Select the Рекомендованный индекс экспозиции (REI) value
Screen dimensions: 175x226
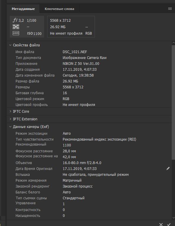99,139
